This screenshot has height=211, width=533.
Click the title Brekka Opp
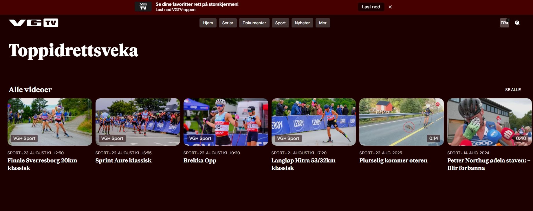point(200,160)
